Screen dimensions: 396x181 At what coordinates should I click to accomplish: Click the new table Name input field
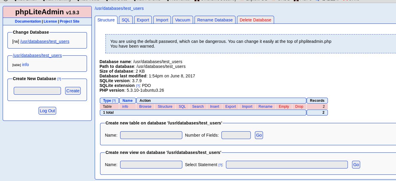click(x=151, y=135)
